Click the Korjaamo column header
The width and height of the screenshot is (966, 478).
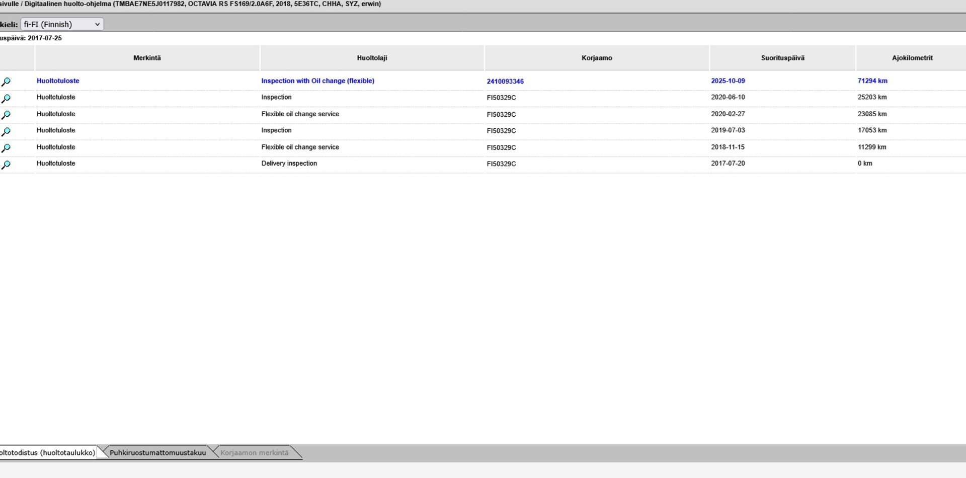597,58
